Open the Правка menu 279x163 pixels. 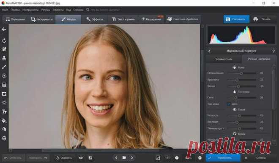pyautogui.click(x=15, y=10)
